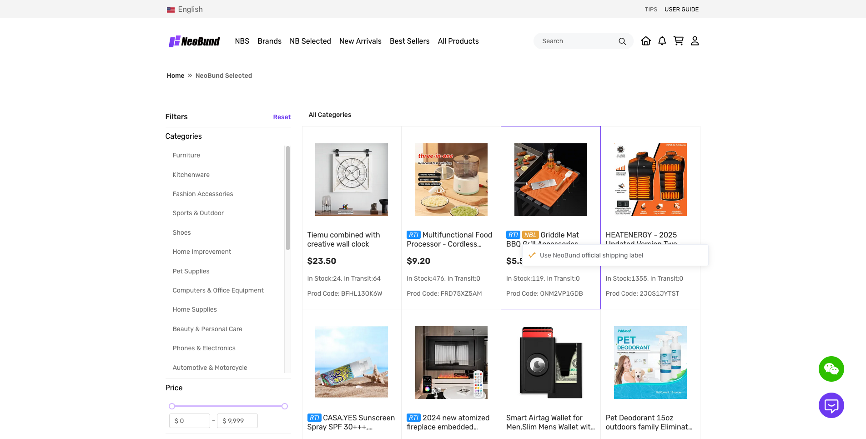This screenshot has height=439, width=866.
Task: Open the HEATENERGY heated vest image
Action: coord(650,180)
